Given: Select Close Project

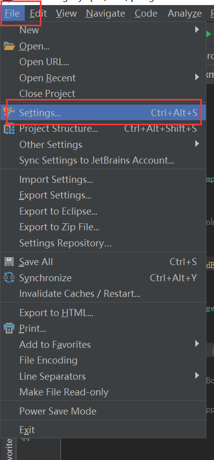Looking at the screenshot, I should [103, 93].
